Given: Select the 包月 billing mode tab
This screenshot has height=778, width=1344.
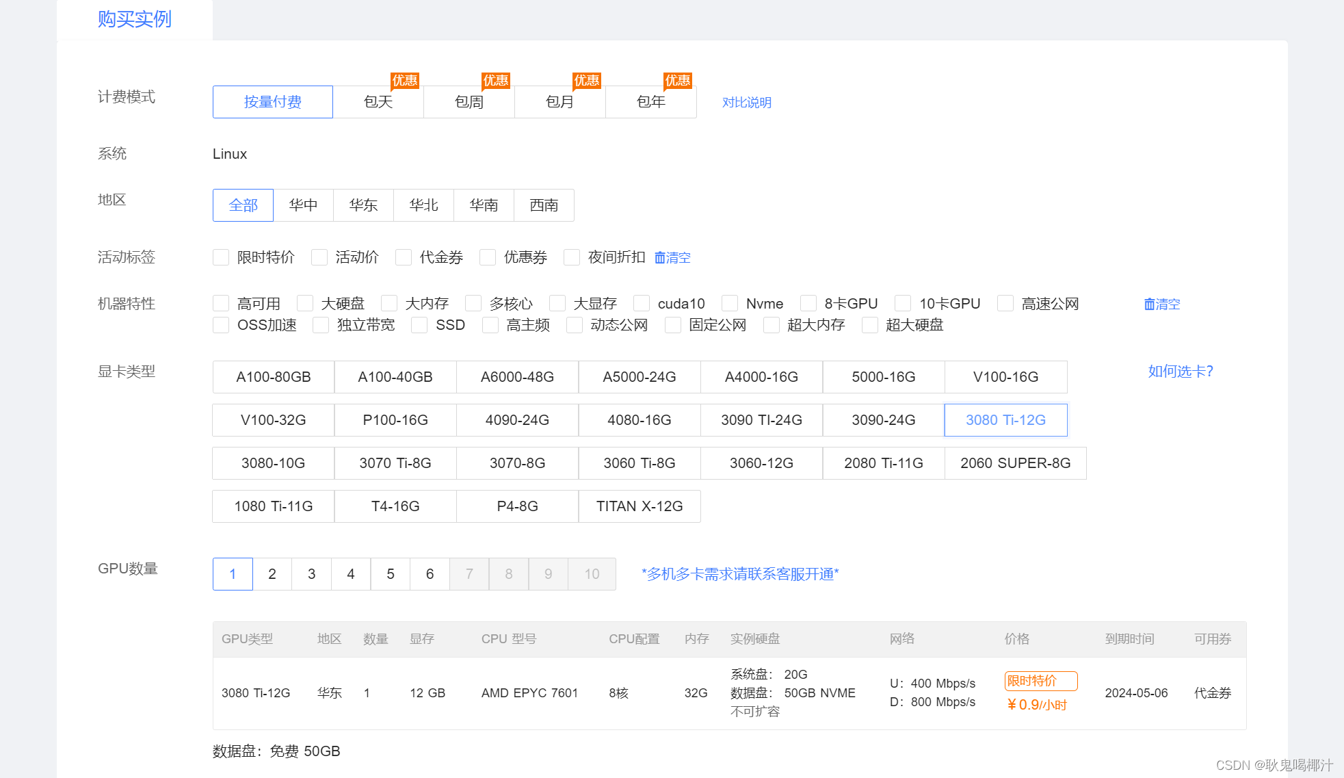Looking at the screenshot, I should coord(559,102).
